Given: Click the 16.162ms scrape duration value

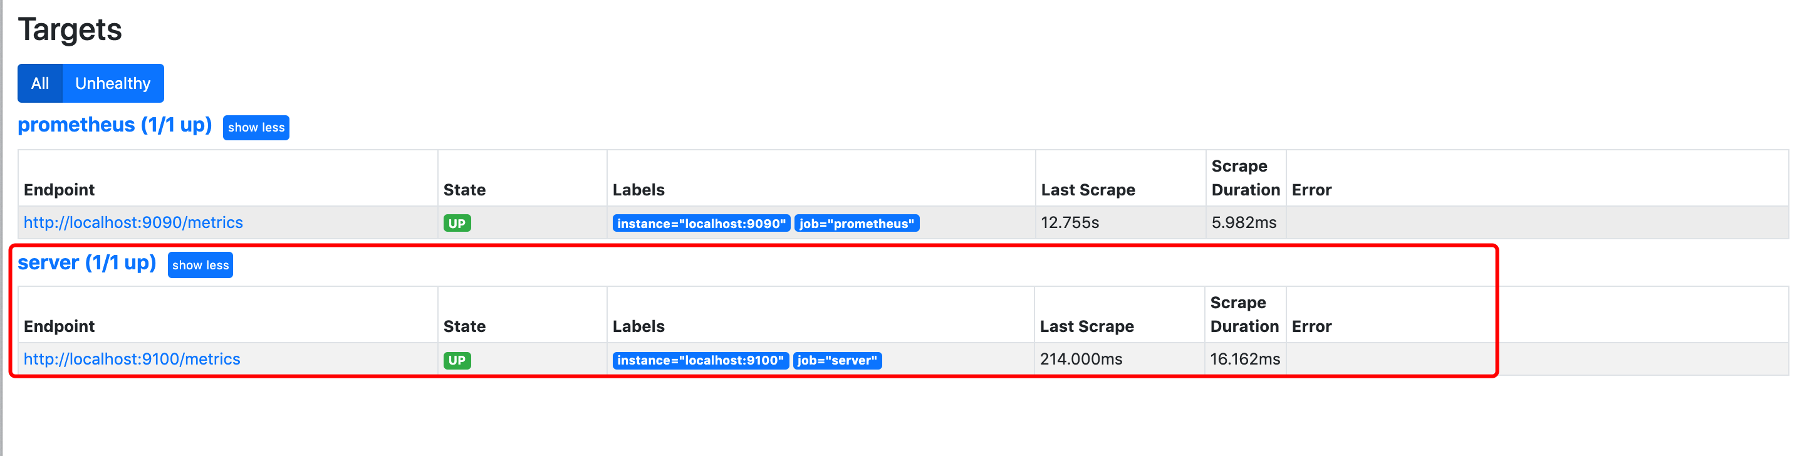Looking at the screenshot, I should tap(1244, 359).
